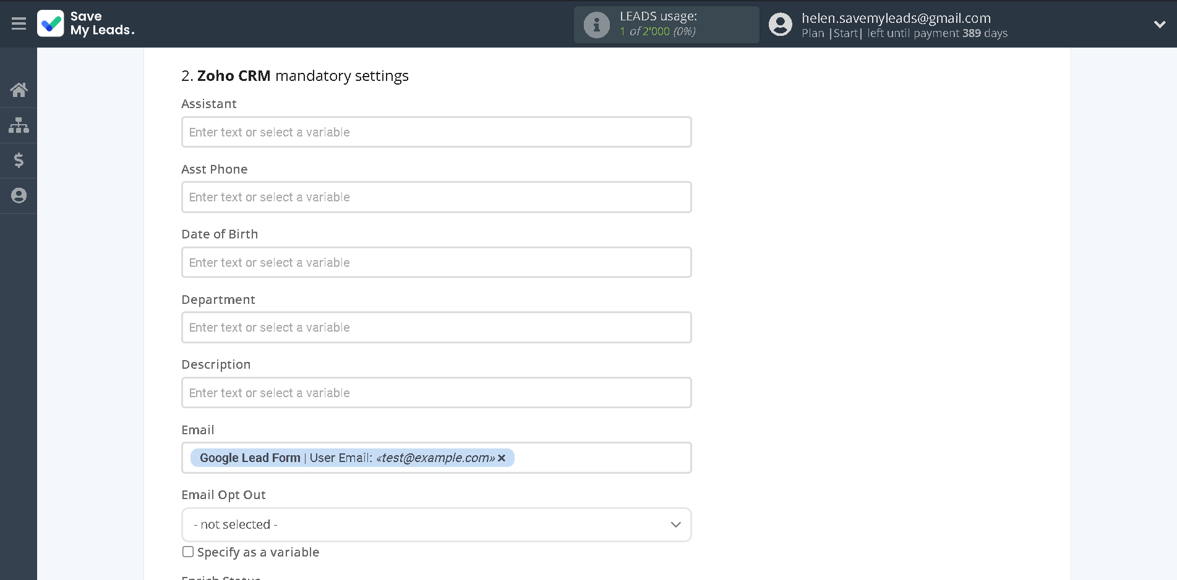
Task: Click the user avatar icon in header
Action: [780, 25]
